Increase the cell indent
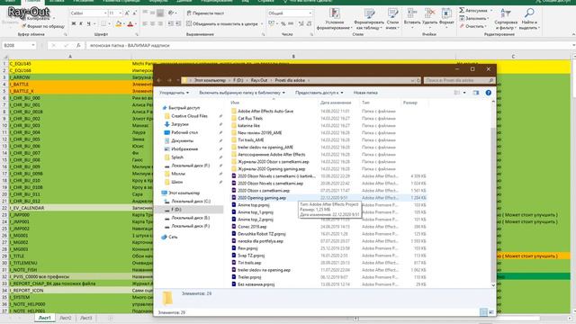This screenshot has width=576, height=324. (x=178, y=24)
